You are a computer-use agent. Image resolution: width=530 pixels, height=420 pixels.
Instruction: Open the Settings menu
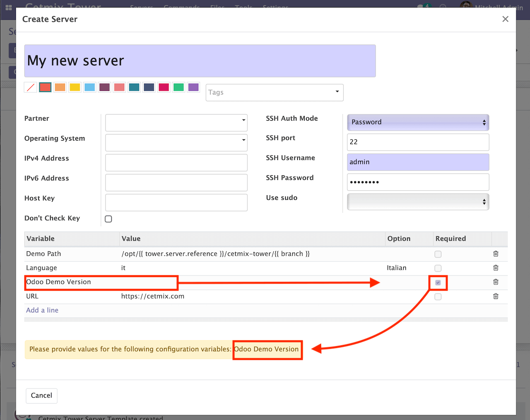coord(275,7)
